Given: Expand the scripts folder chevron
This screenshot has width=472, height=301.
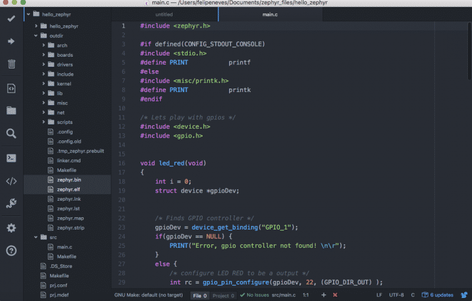Looking at the screenshot, I should [x=43, y=122].
